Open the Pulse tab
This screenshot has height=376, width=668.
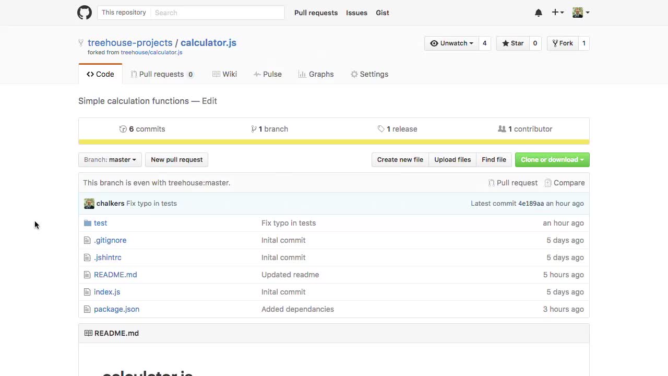click(267, 74)
